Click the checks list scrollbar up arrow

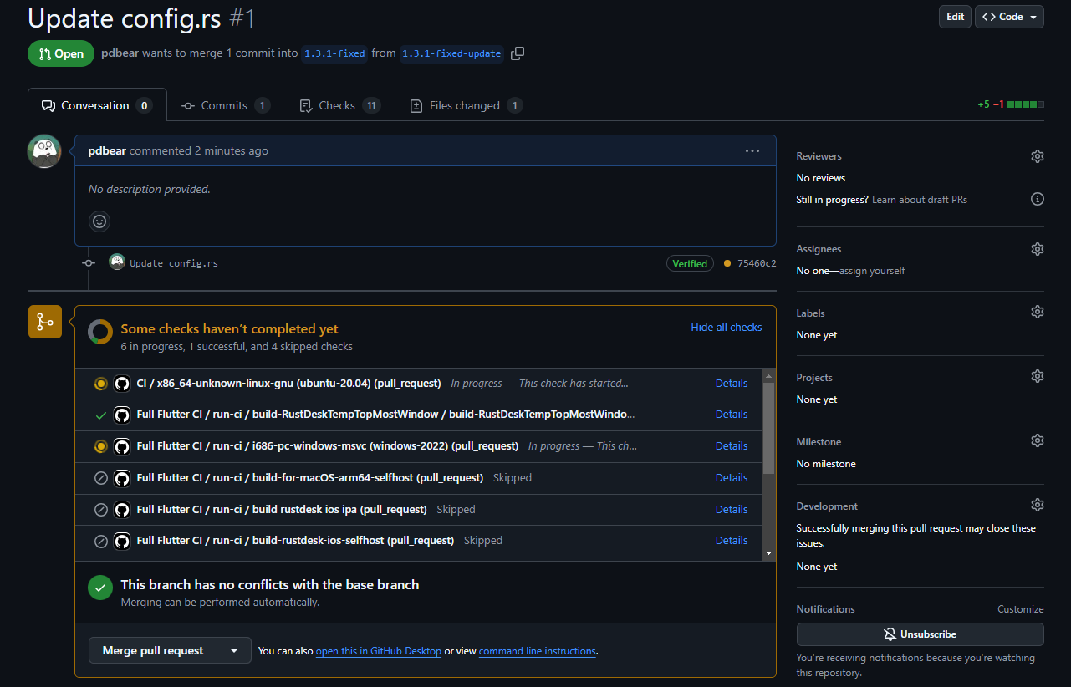[x=768, y=376]
